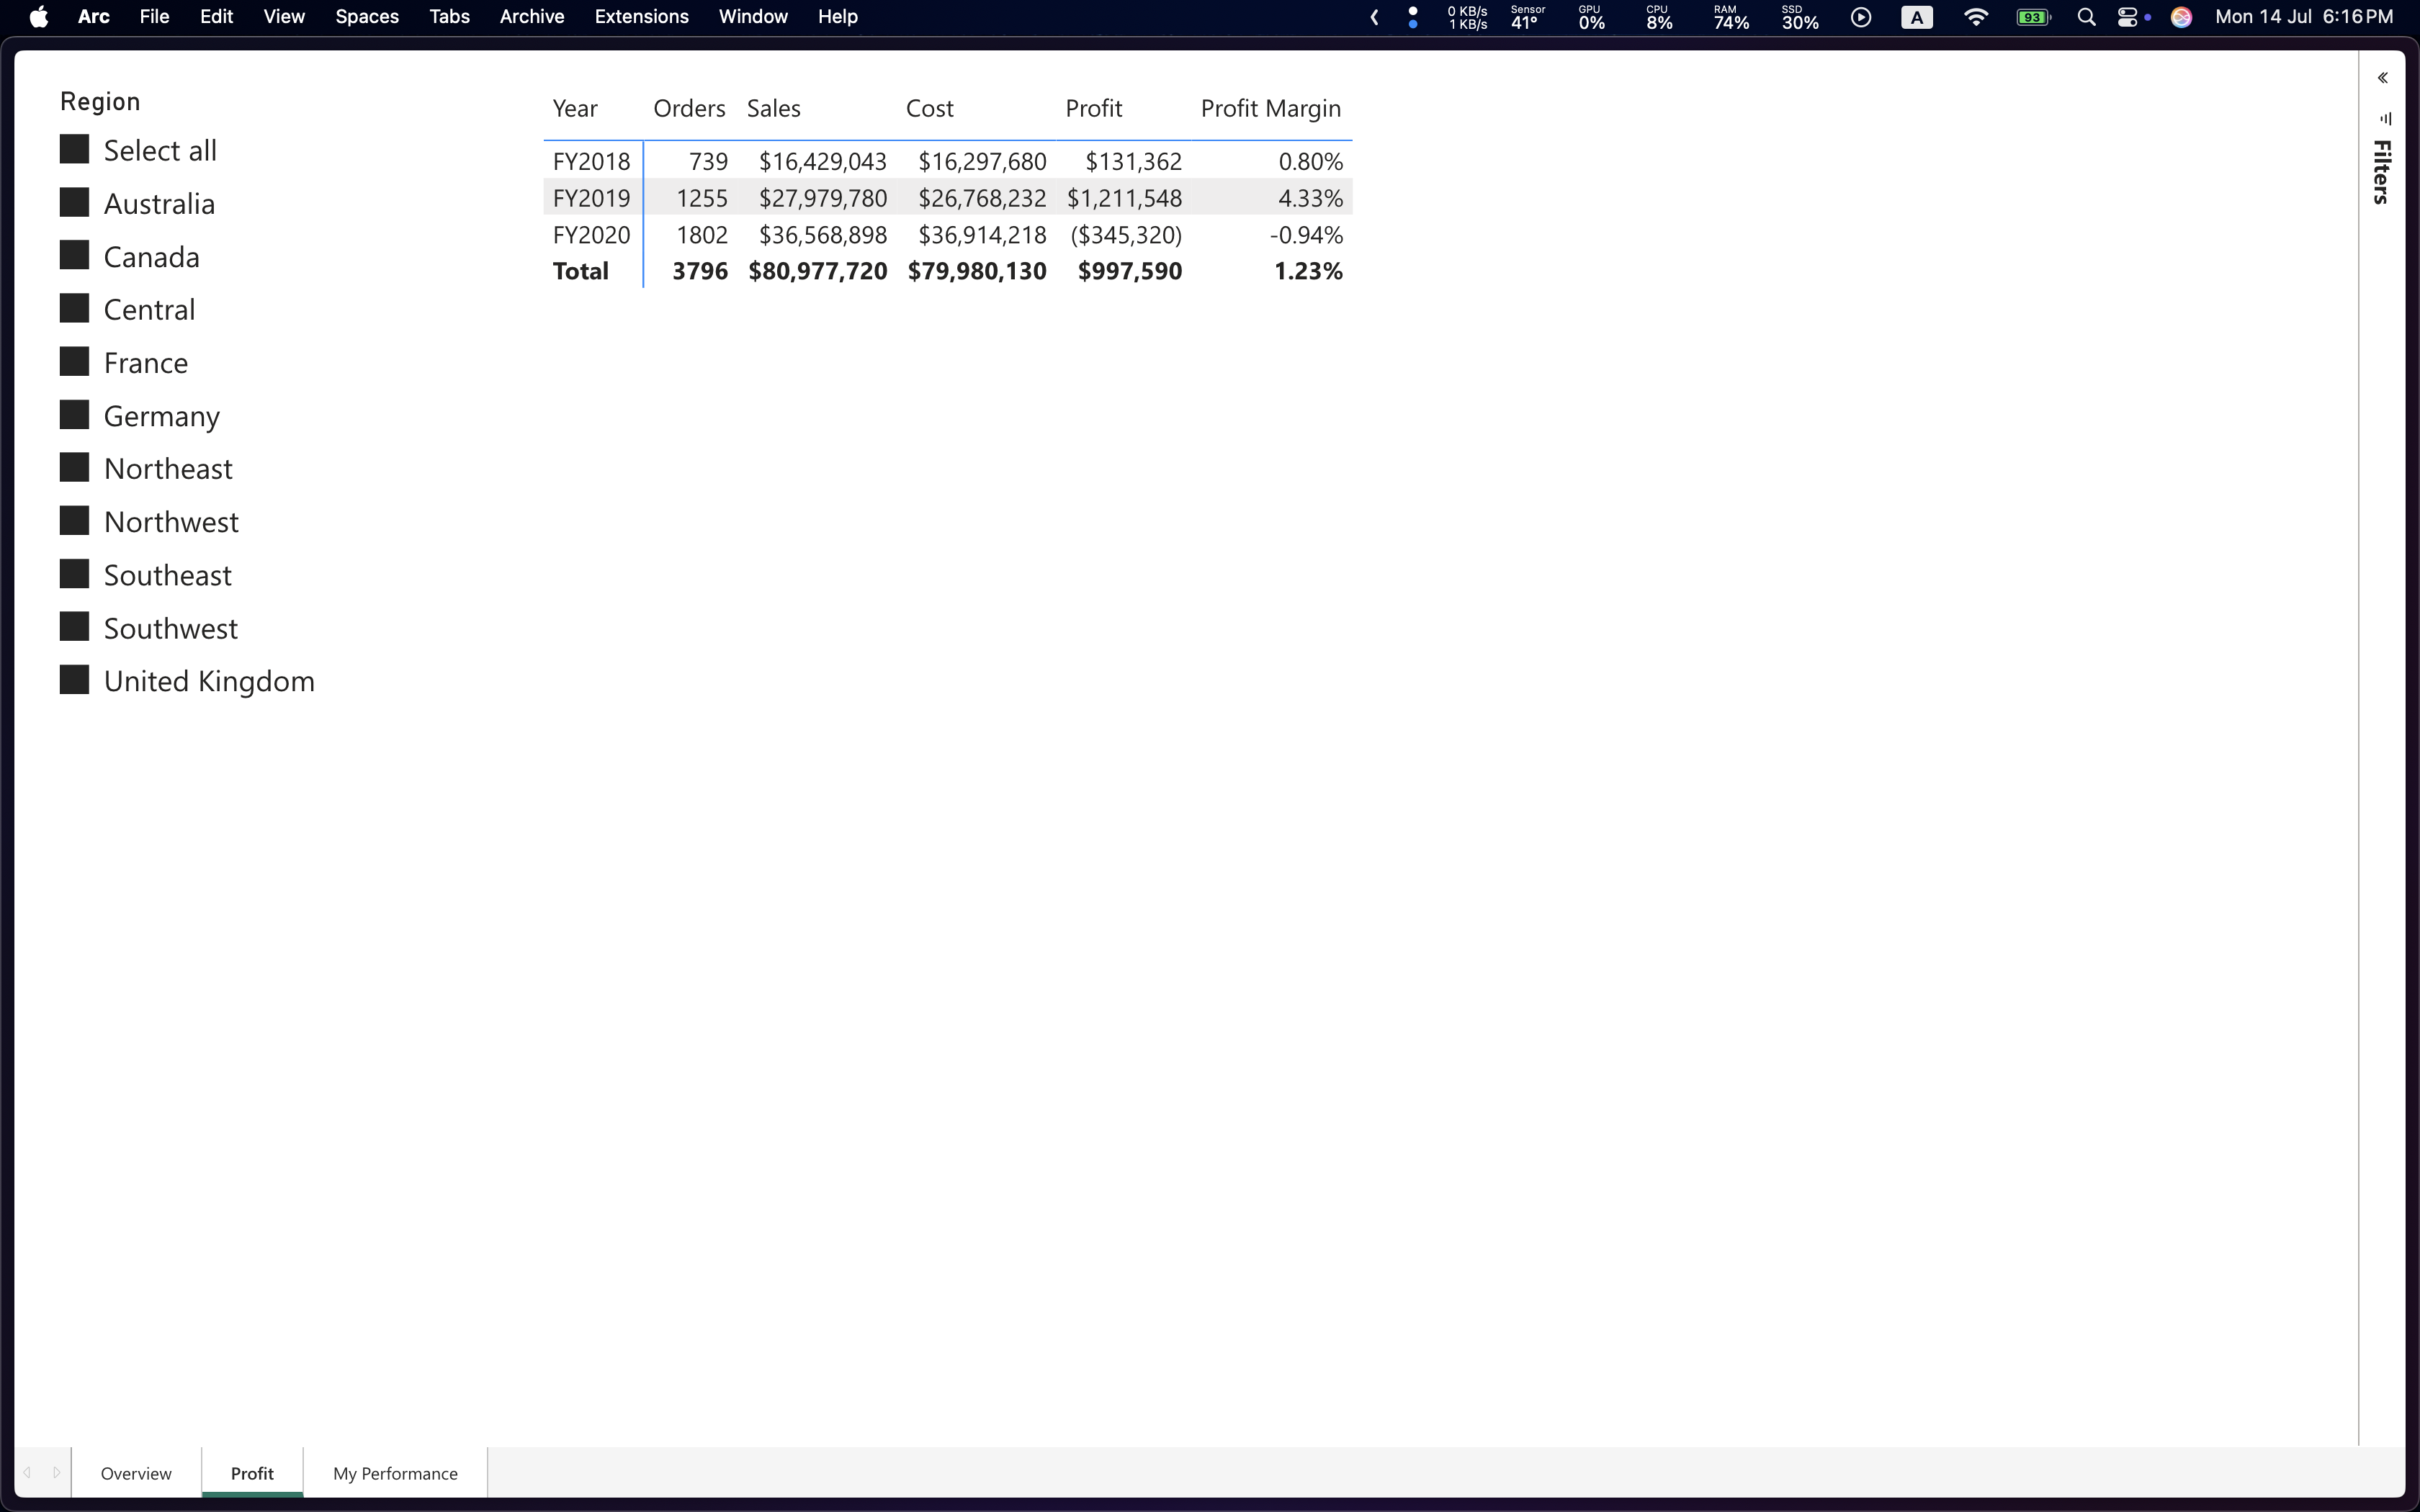Toggle the Select all region checkbox
This screenshot has height=1512, width=2420.
(x=75, y=149)
